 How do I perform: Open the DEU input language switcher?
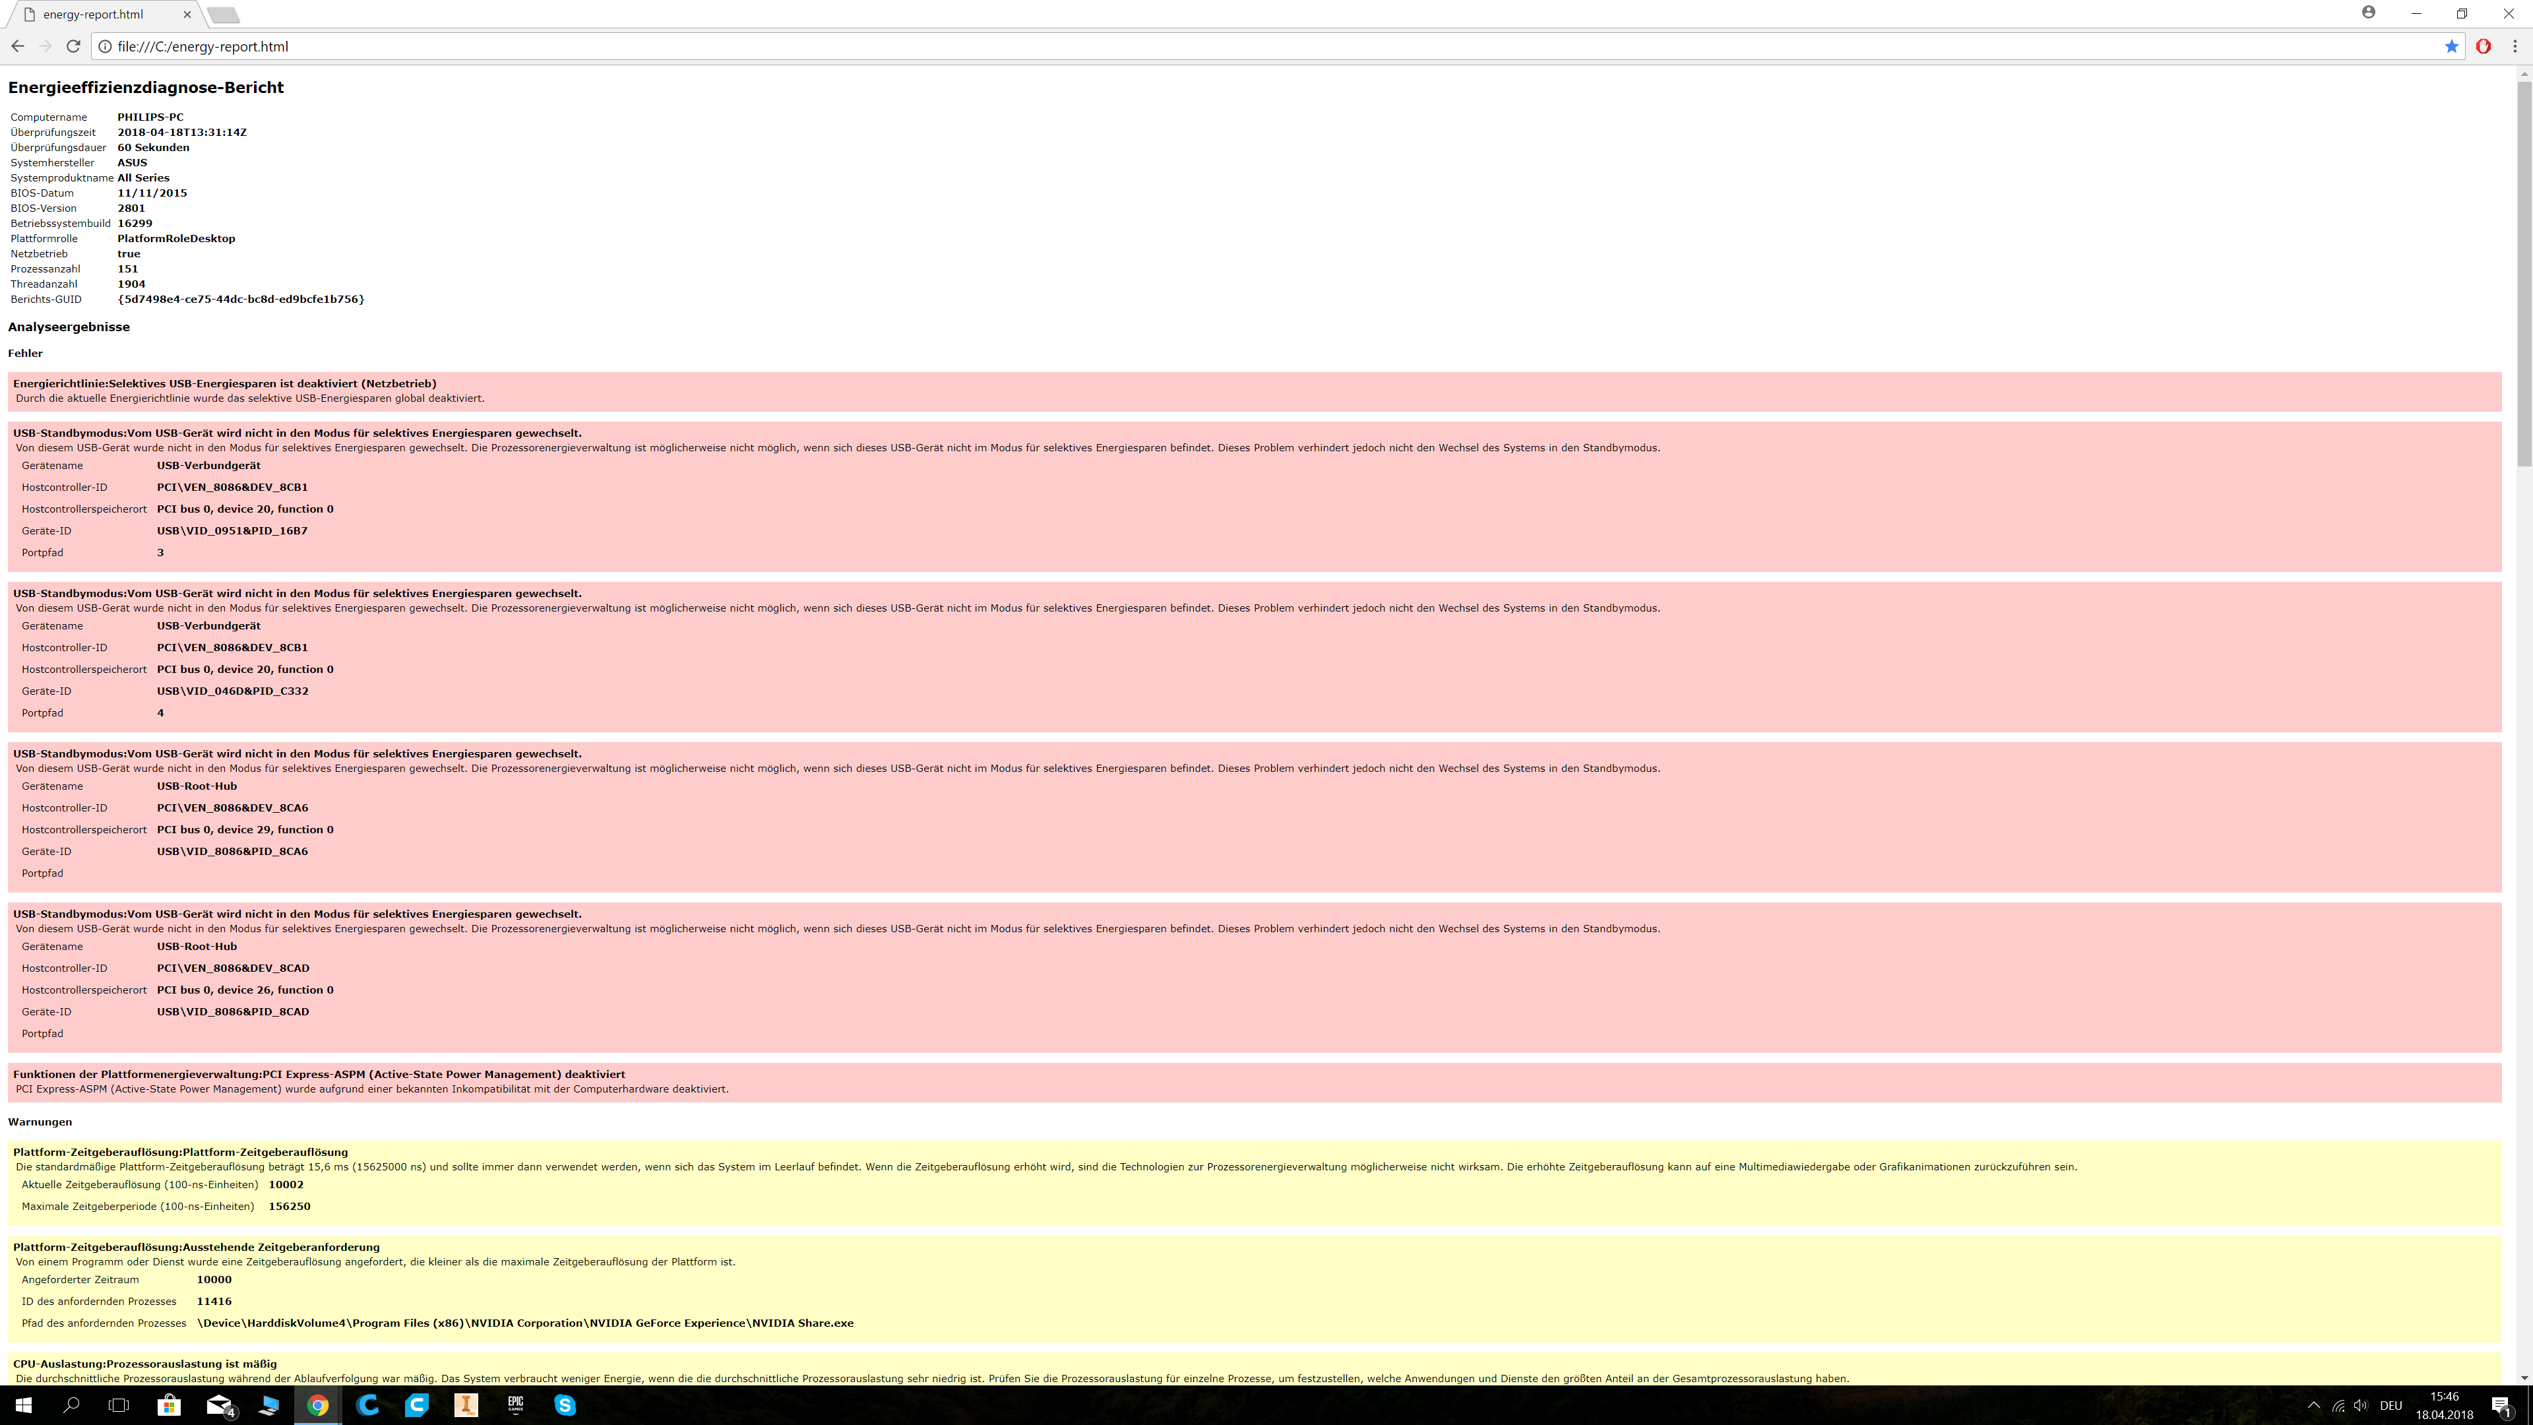coord(2391,1405)
